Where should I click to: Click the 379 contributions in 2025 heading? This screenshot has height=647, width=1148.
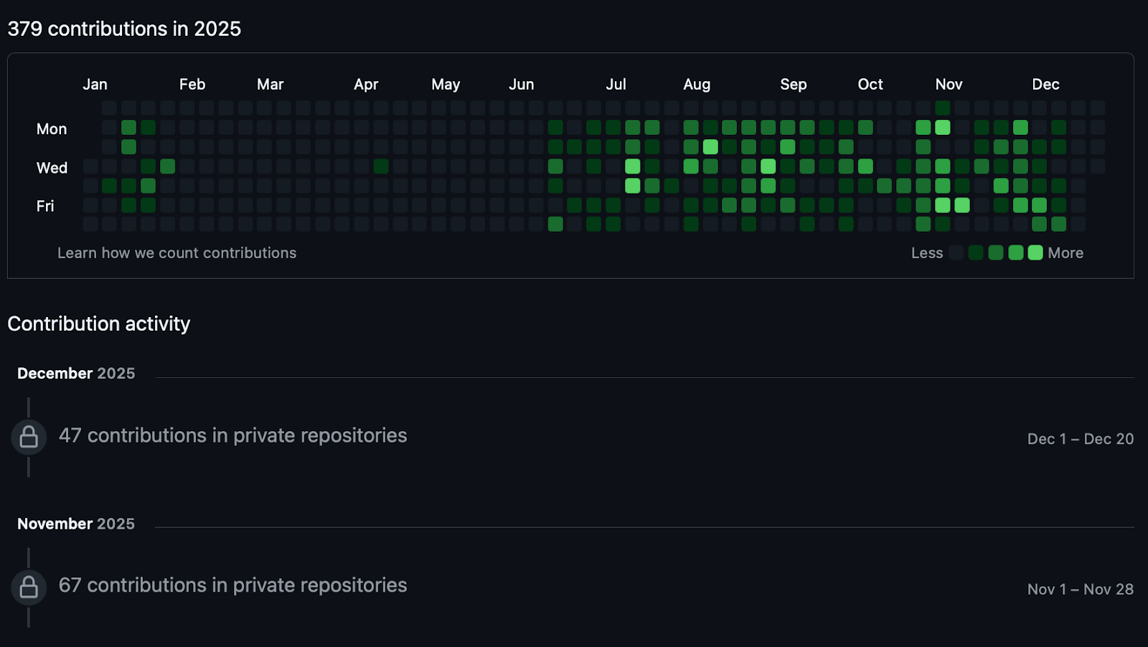point(124,29)
